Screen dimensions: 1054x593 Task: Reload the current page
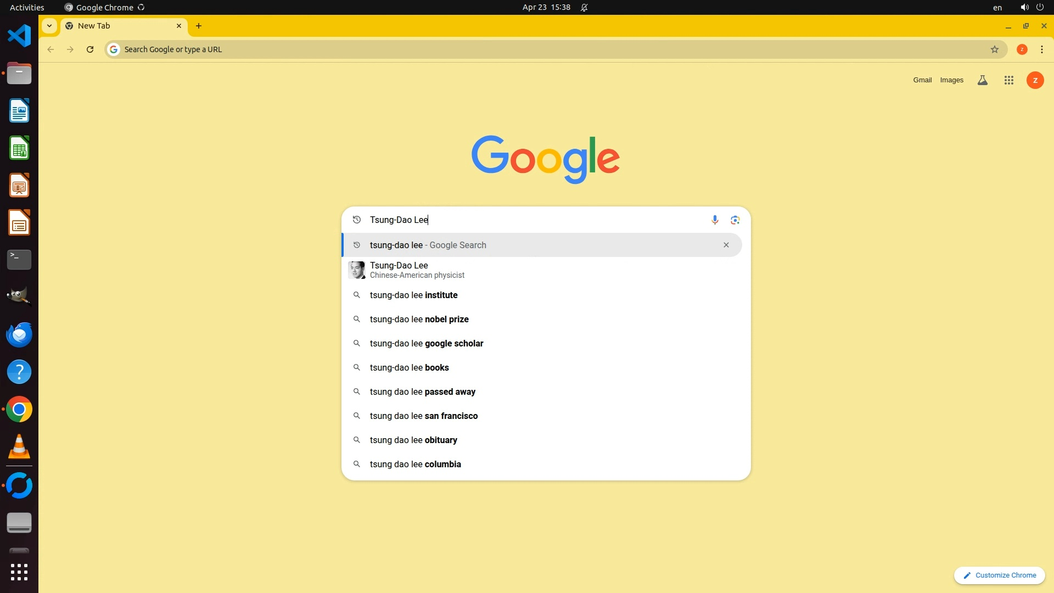(x=90, y=49)
